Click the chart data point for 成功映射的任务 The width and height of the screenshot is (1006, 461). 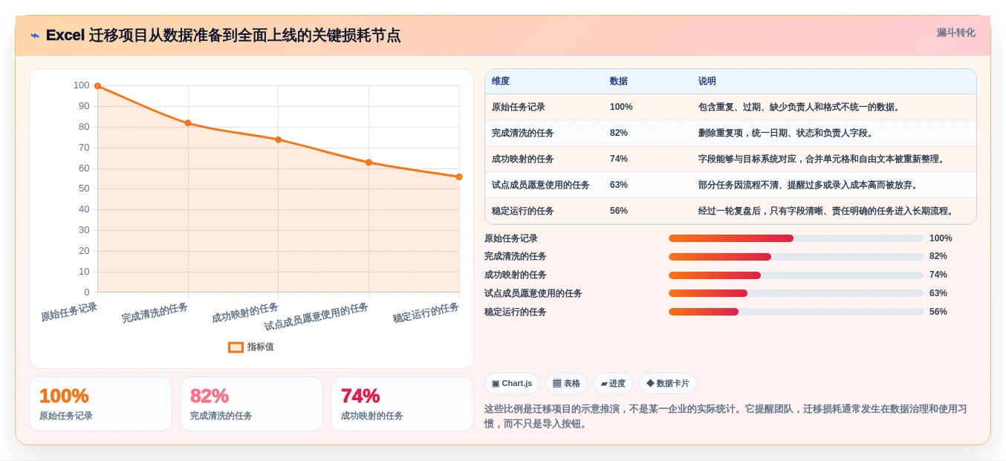278,140
